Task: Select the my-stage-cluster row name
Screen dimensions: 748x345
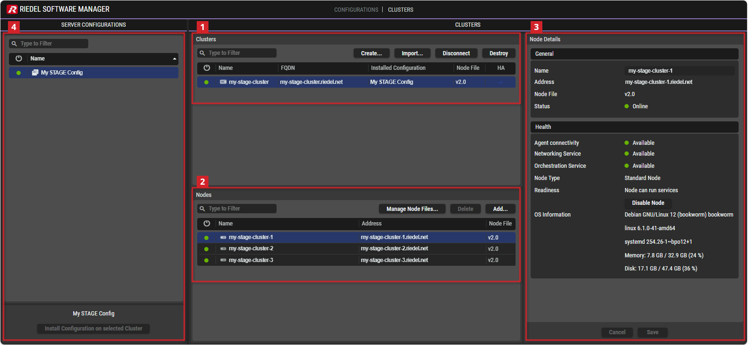Action: tap(248, 82)
